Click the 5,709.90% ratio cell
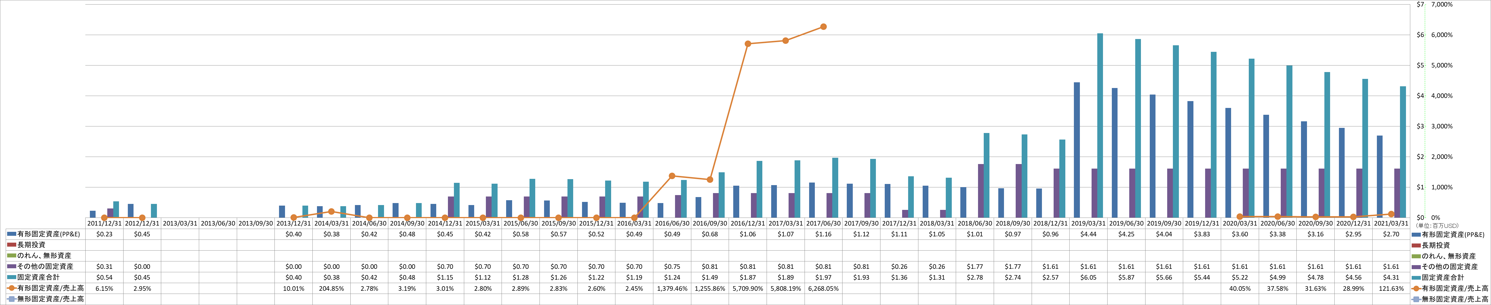Screen dimensions: 1491x305 (748, 288)
